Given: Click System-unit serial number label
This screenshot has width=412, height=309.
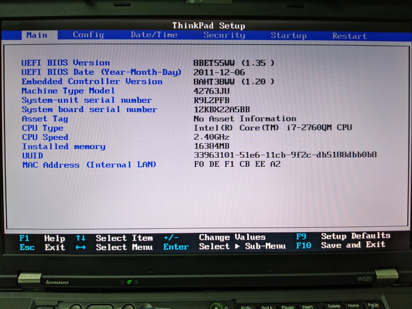Looking at the screenshot, I should [87, 100].
